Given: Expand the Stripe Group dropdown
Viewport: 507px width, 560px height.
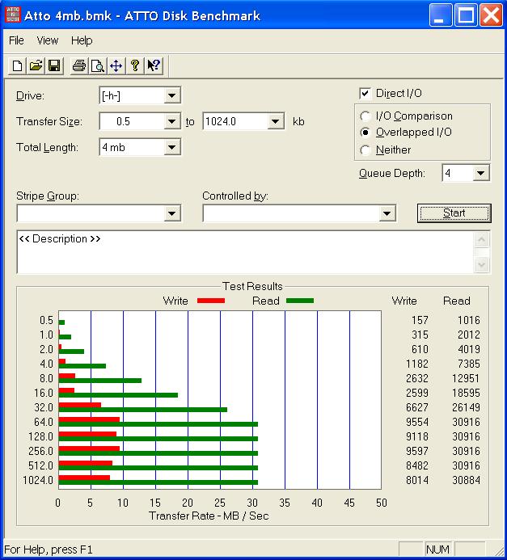Looking at the screenshot, I should (172, 213).
